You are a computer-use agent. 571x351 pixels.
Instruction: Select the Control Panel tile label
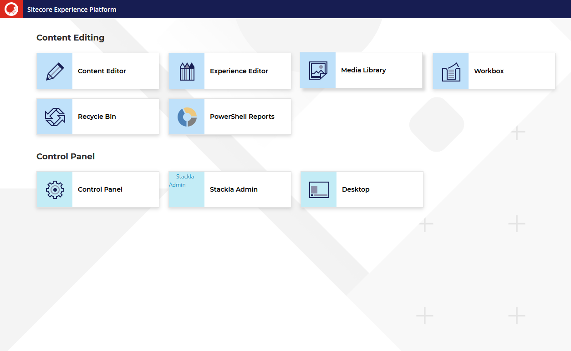[100, 189]
